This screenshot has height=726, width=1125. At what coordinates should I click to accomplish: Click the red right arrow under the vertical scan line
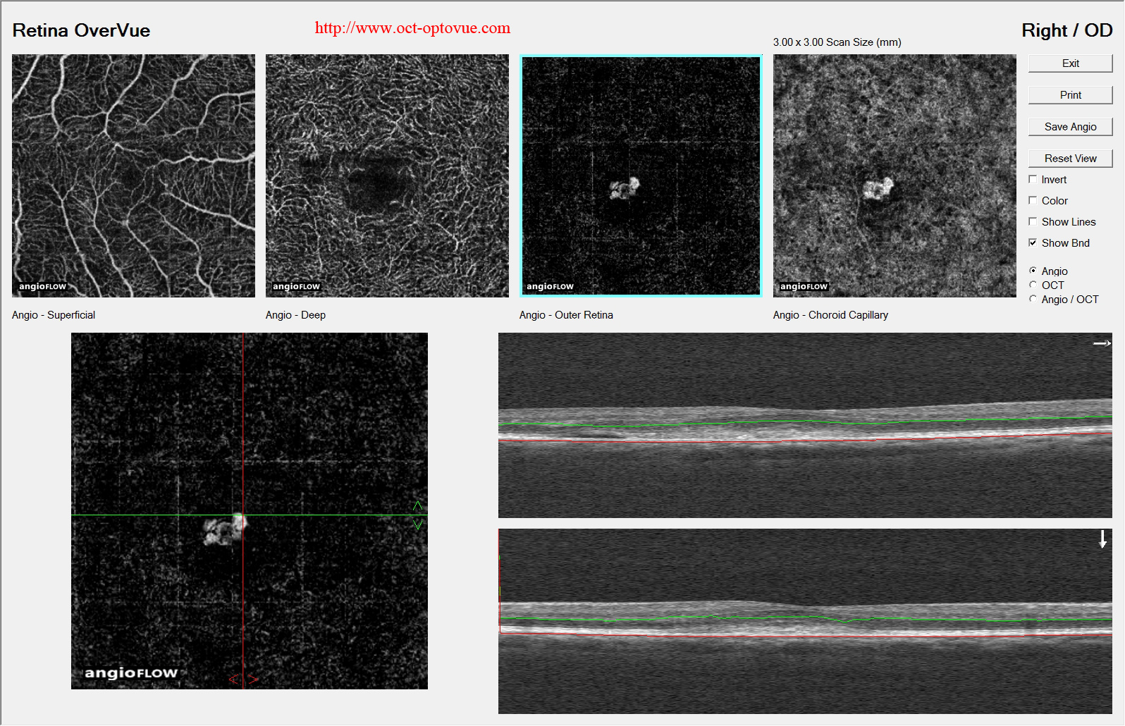pyautogui.click(x=252, y=679)
